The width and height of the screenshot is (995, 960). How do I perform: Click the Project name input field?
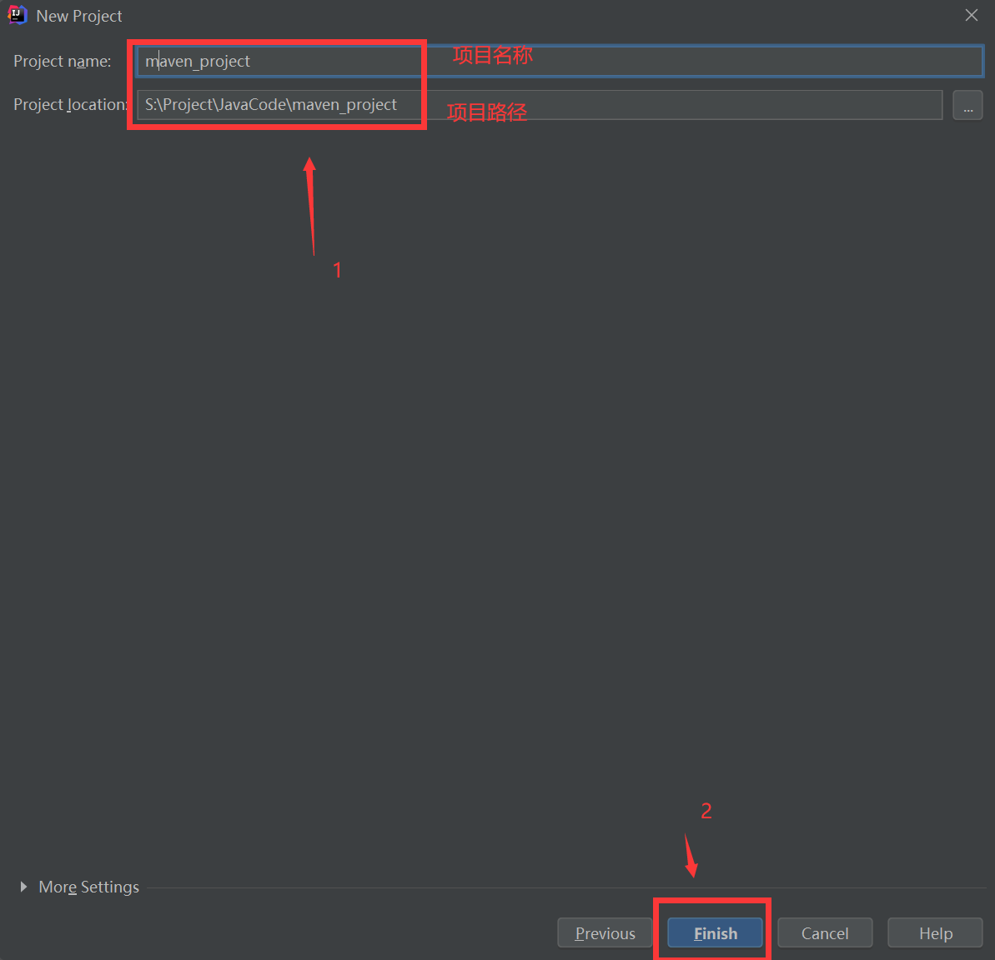click(x=560, y=61)
